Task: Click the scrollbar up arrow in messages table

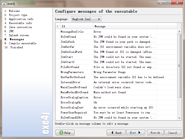Action: coord(179,32)
